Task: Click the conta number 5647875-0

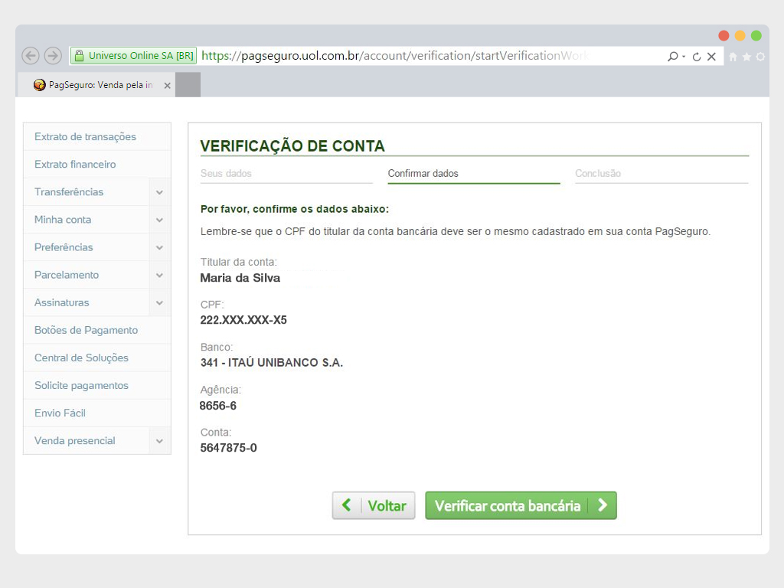Action: pos(228,448)
